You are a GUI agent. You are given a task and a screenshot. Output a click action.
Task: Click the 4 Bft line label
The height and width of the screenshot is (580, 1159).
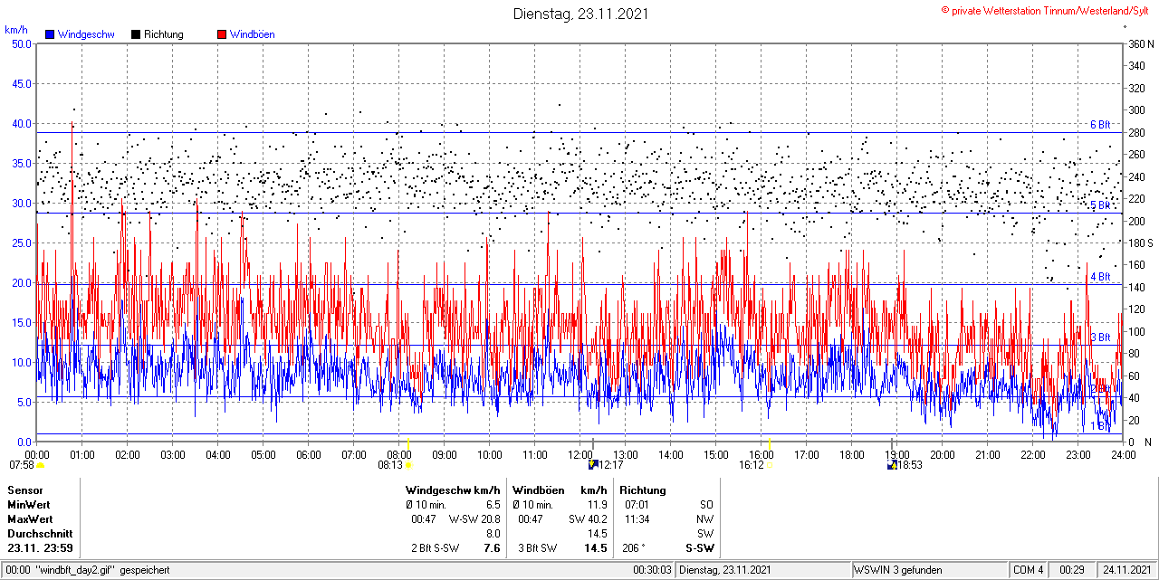click(1100, 277)
